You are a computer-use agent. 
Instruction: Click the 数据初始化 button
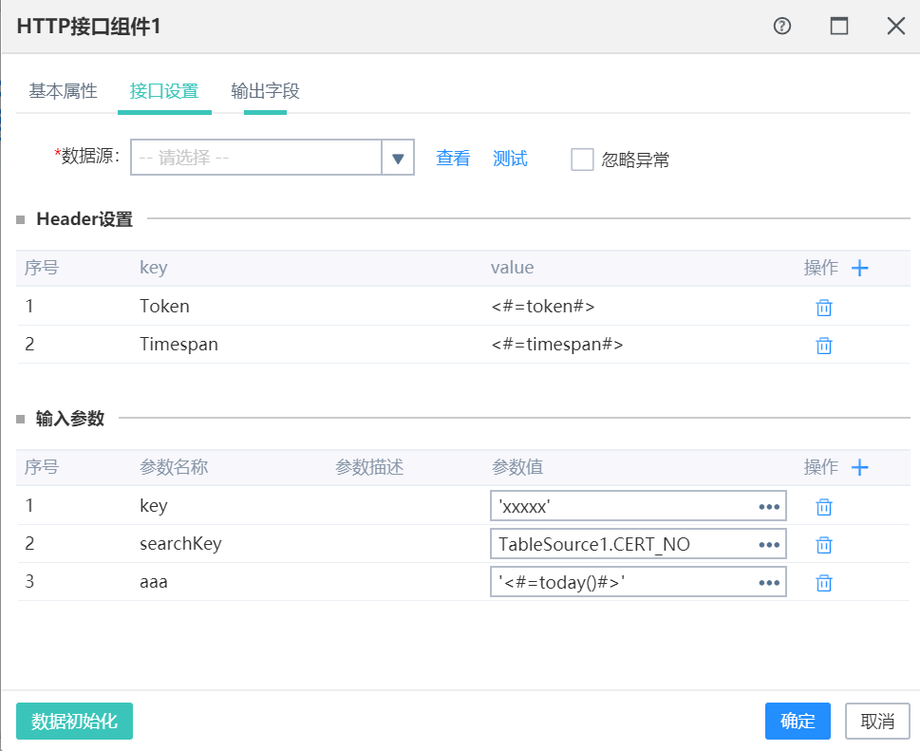(74, 721)
